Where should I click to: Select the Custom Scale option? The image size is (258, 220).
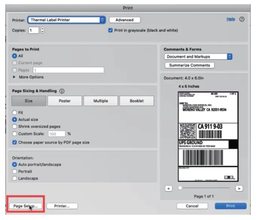(14, 134)
